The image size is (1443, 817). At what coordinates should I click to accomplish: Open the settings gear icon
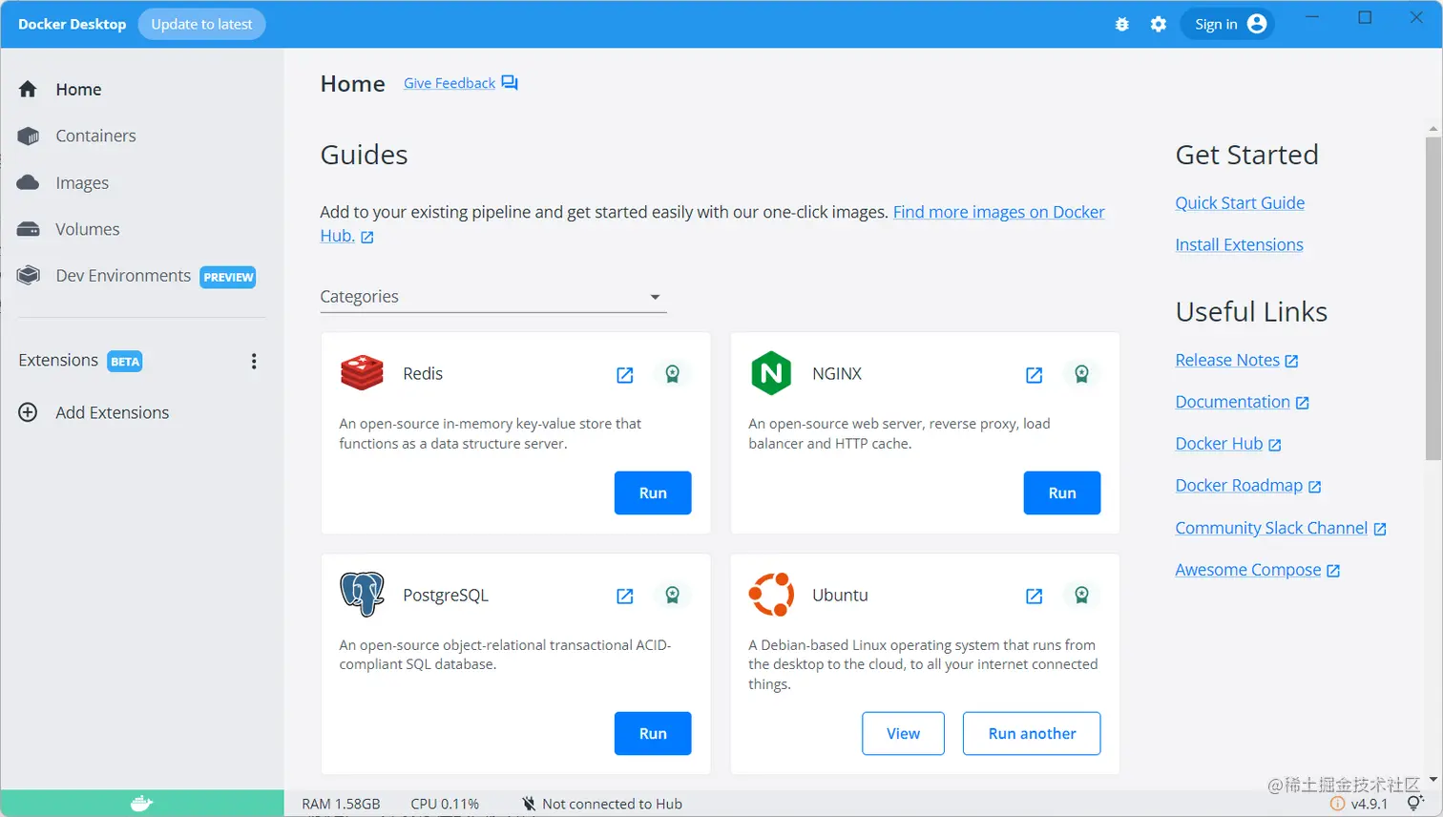click(1159, 25)
